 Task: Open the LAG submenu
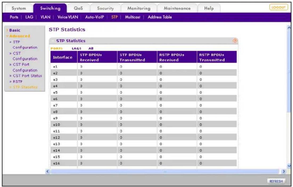click(x=29, y=17)
